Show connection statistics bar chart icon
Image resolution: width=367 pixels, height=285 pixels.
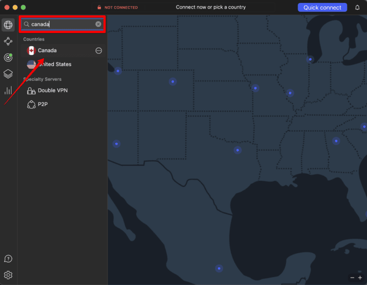coord(8,90)
